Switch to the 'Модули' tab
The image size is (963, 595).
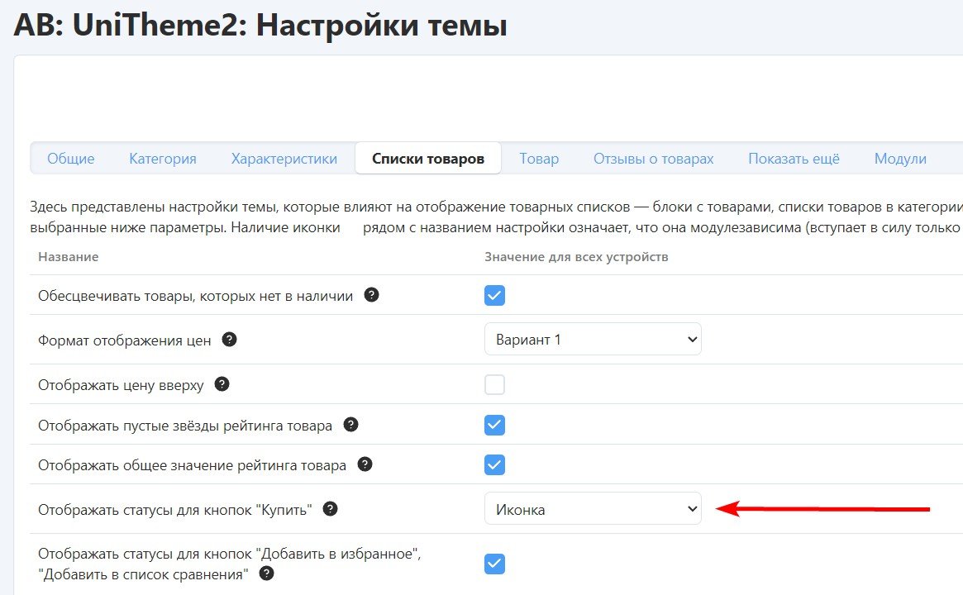click(900, 159)
